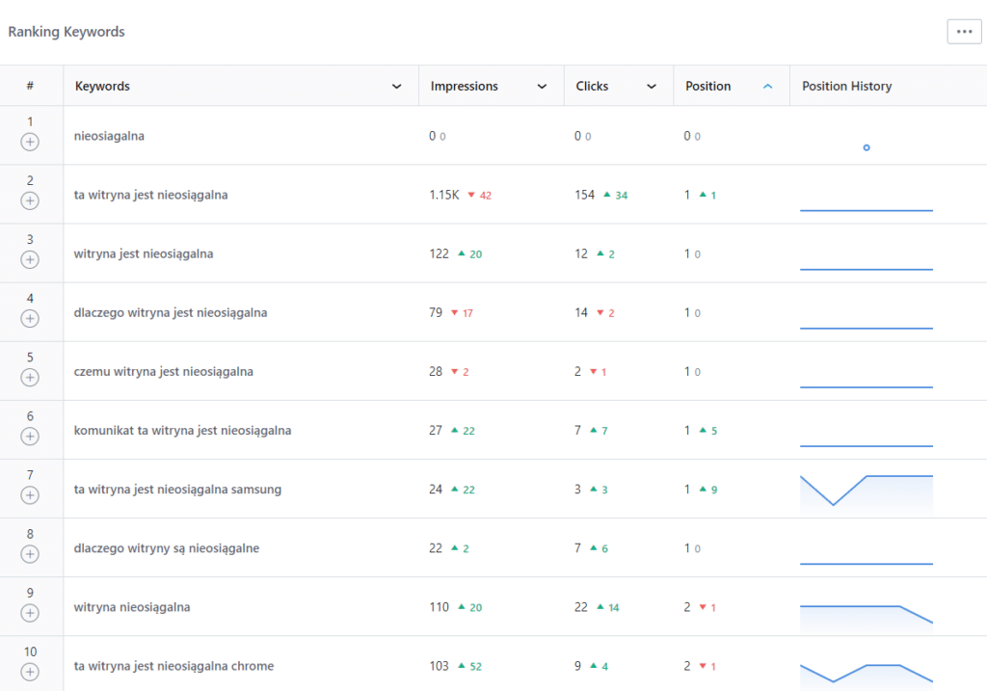Click position history chart for samsung keyword

click(x=866, y=490)
